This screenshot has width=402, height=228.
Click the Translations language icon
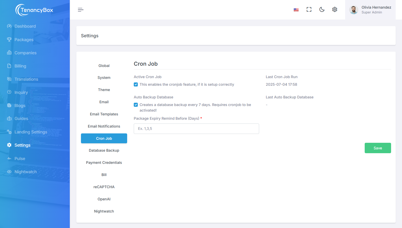(9, 79)
